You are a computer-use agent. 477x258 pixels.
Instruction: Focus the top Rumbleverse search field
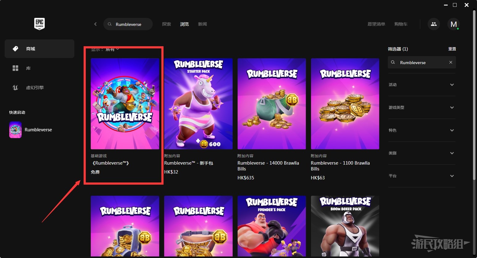click(x=128, y=24)
